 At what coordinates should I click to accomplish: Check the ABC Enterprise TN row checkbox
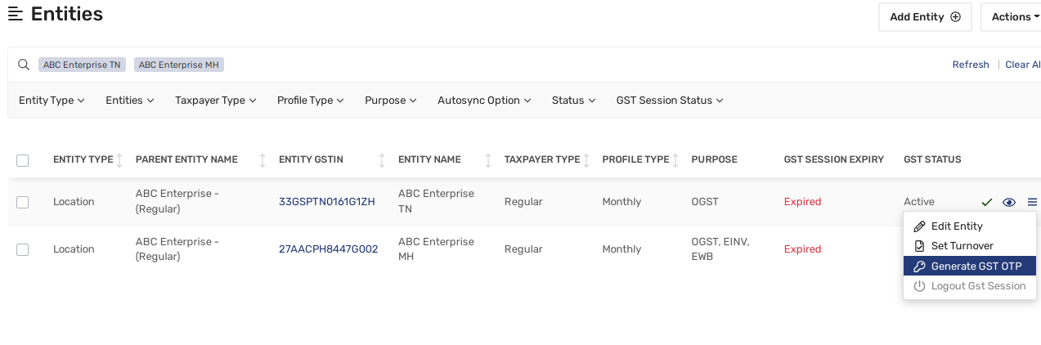click(x=23, y=202)
